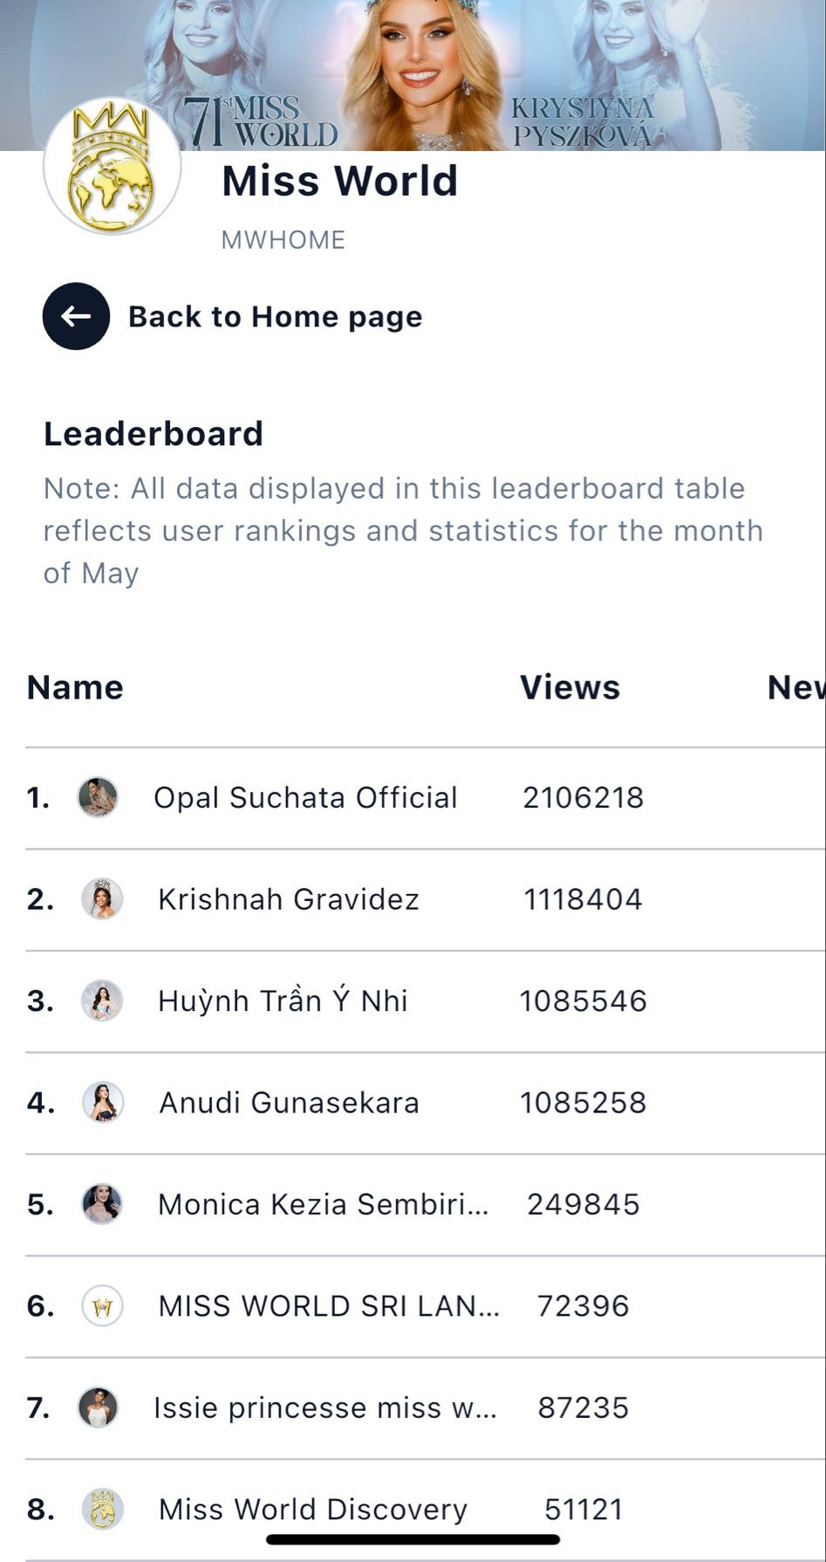Tap Anudi Gunasekara's profile photo

[102, 1102]
